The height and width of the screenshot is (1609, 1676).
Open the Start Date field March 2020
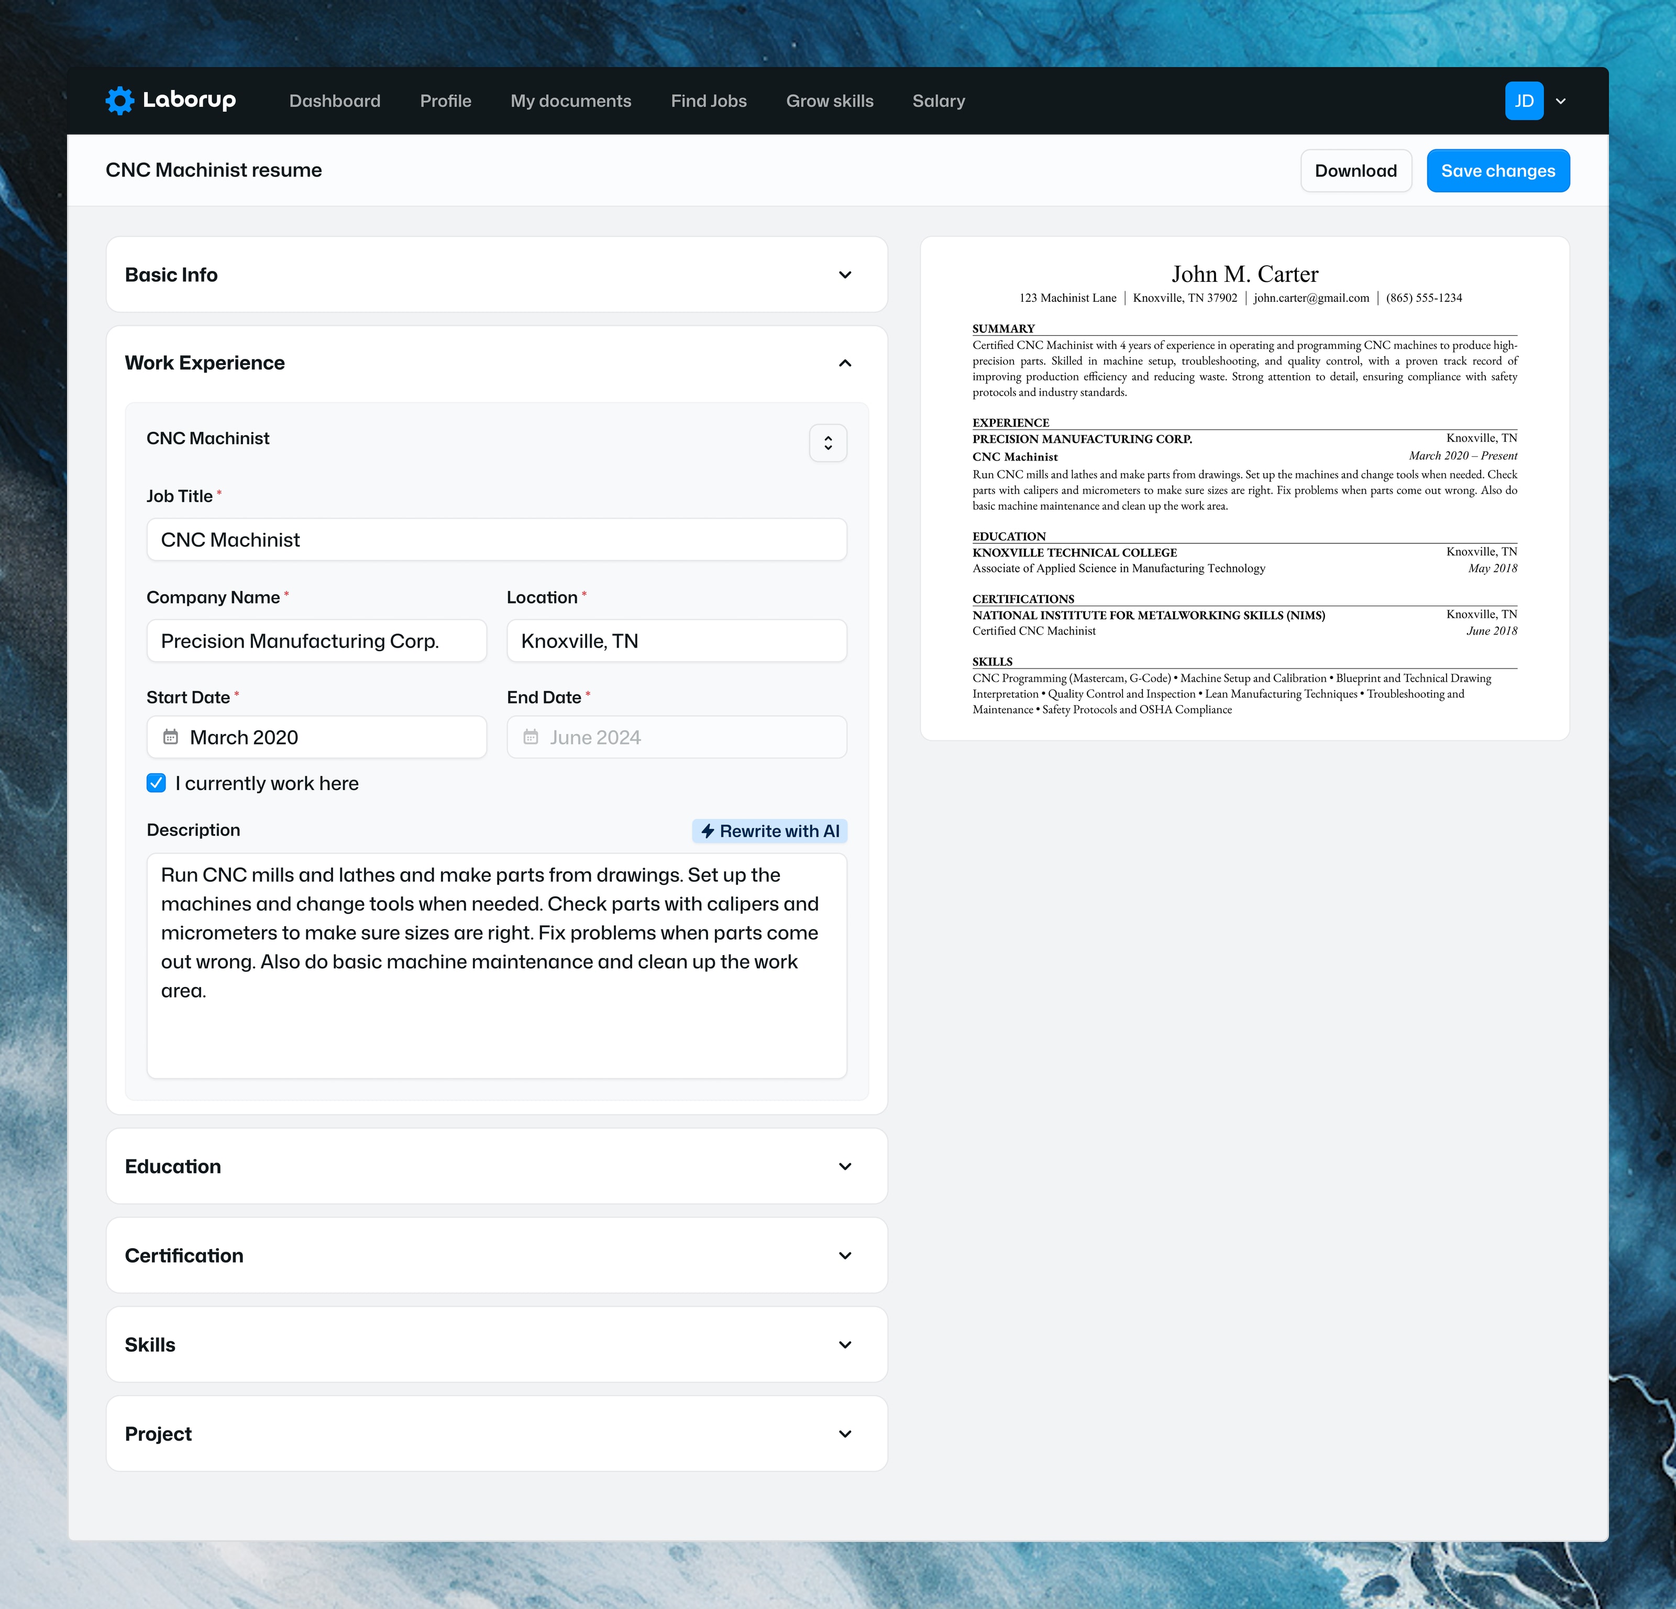click(x=316, y=737)
